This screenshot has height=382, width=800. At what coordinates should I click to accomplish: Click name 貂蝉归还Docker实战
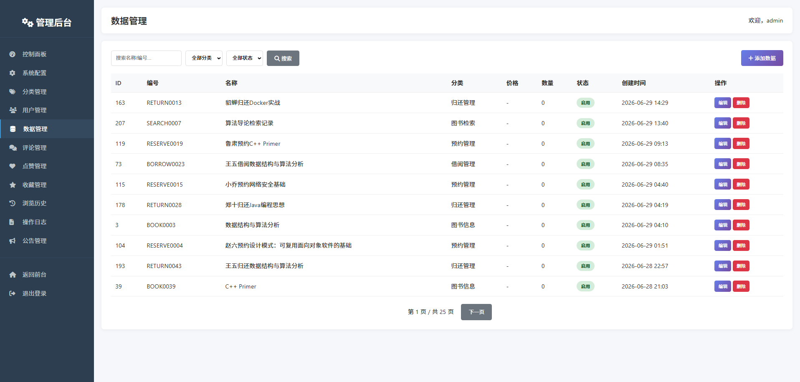(x=253, y=103)
